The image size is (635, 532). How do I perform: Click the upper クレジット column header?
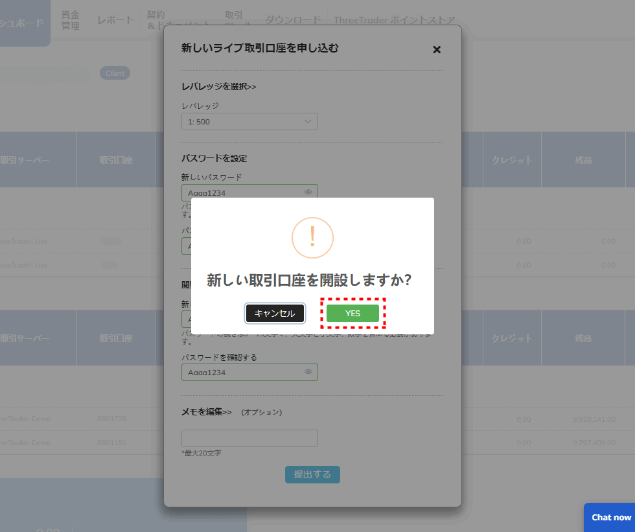512,160
